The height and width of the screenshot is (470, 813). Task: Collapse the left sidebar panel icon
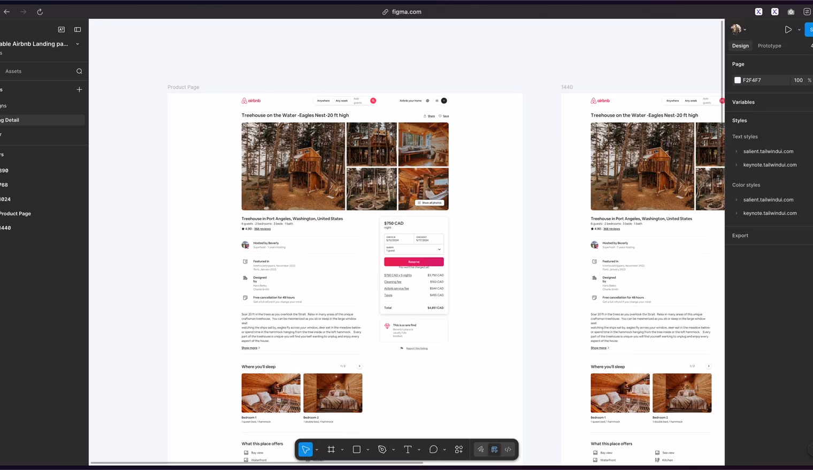(78, 29)
